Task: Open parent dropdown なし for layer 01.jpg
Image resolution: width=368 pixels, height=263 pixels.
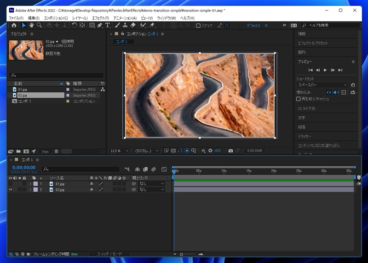Action: [151, 184]
